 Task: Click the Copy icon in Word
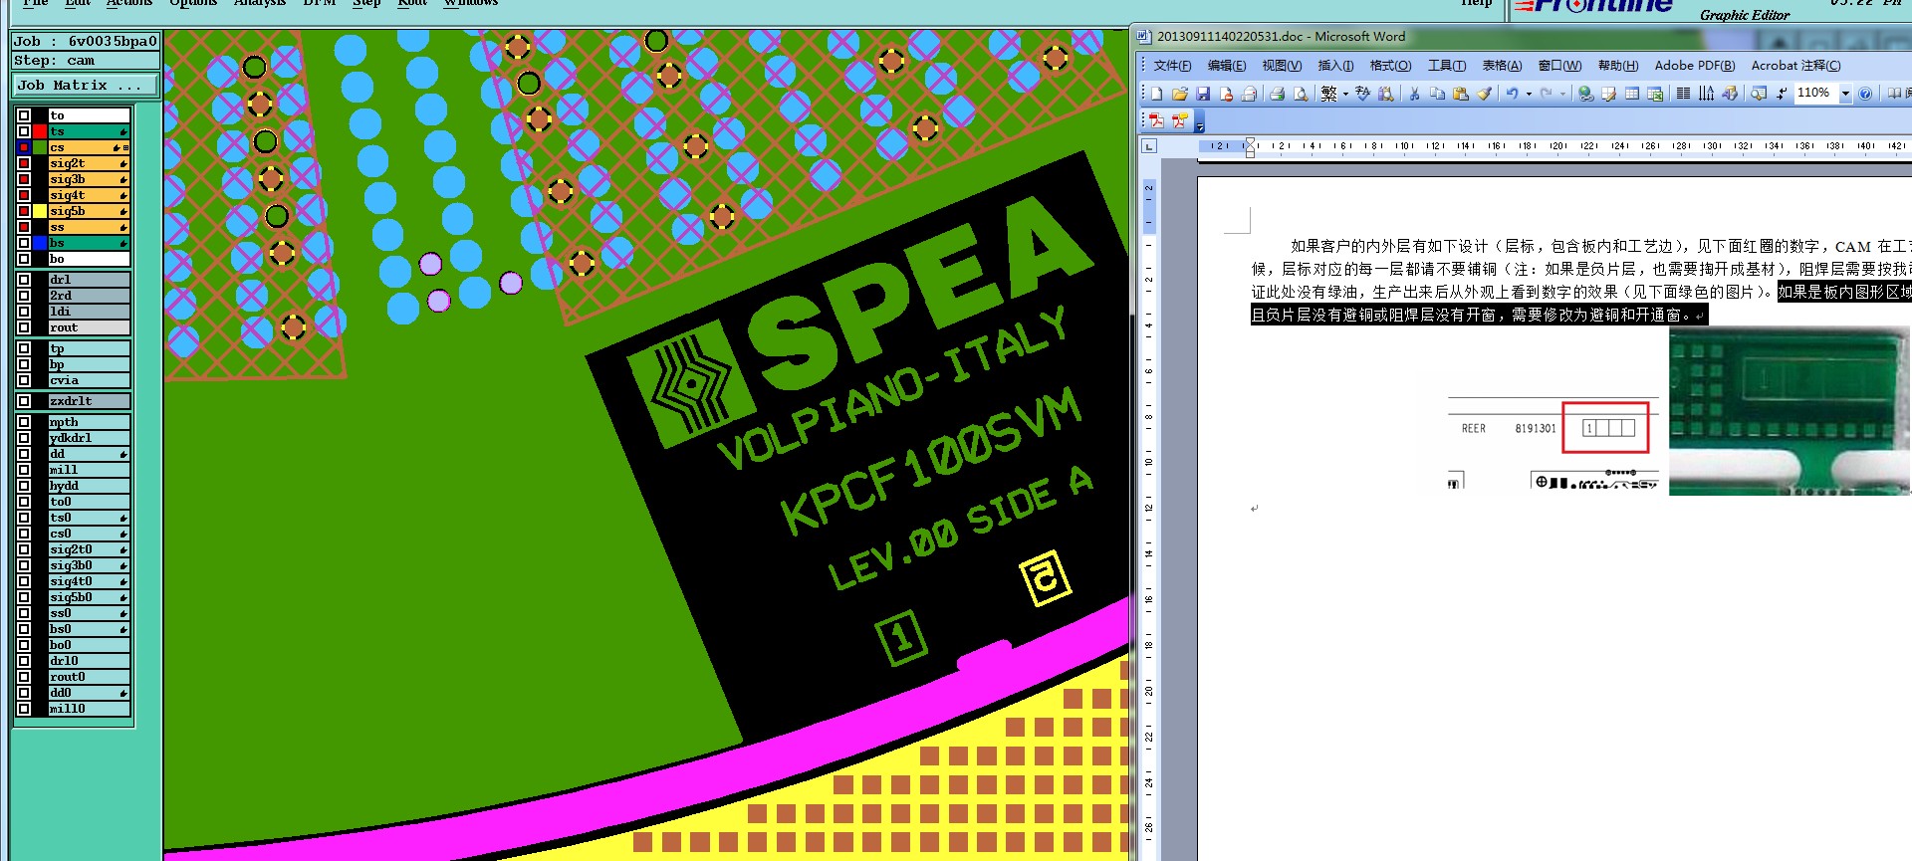(1437, 94)
